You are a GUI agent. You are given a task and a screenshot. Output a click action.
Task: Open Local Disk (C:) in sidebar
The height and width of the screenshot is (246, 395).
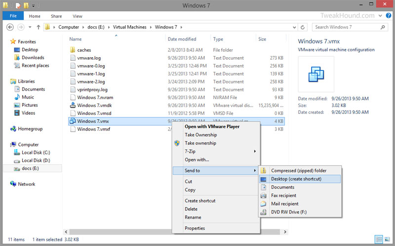tap(36, 152)
